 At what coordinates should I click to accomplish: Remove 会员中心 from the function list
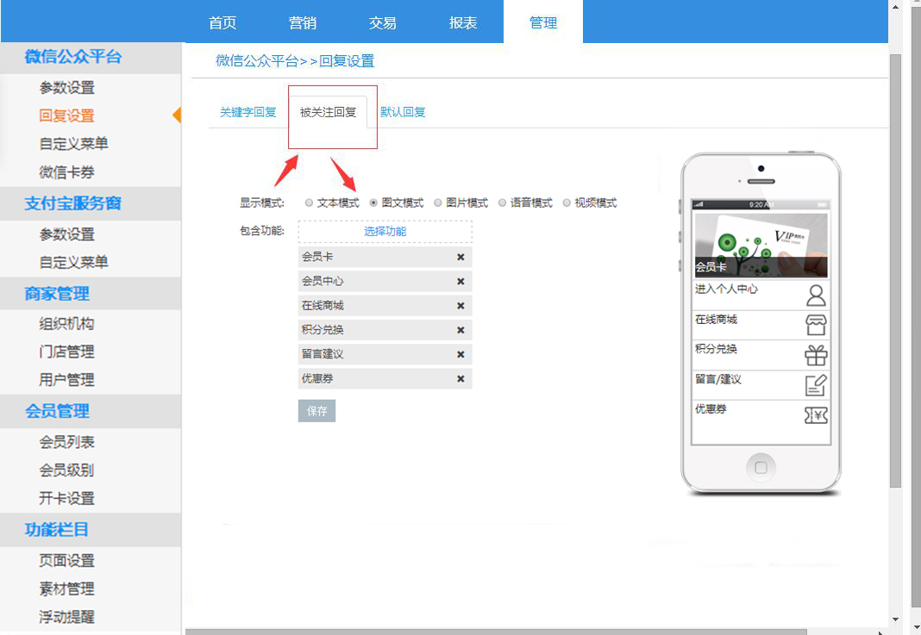(460, 282)
